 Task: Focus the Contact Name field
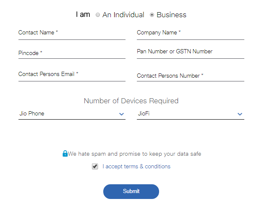coord(72,34)
